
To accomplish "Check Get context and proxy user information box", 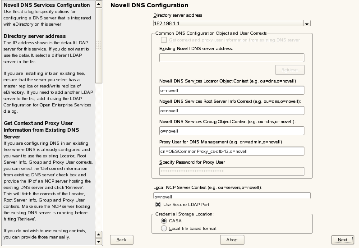I will [164, 40].
